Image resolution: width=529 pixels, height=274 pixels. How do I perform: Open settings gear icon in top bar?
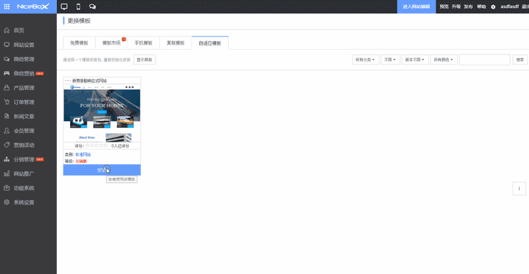[x=493, y=7]
